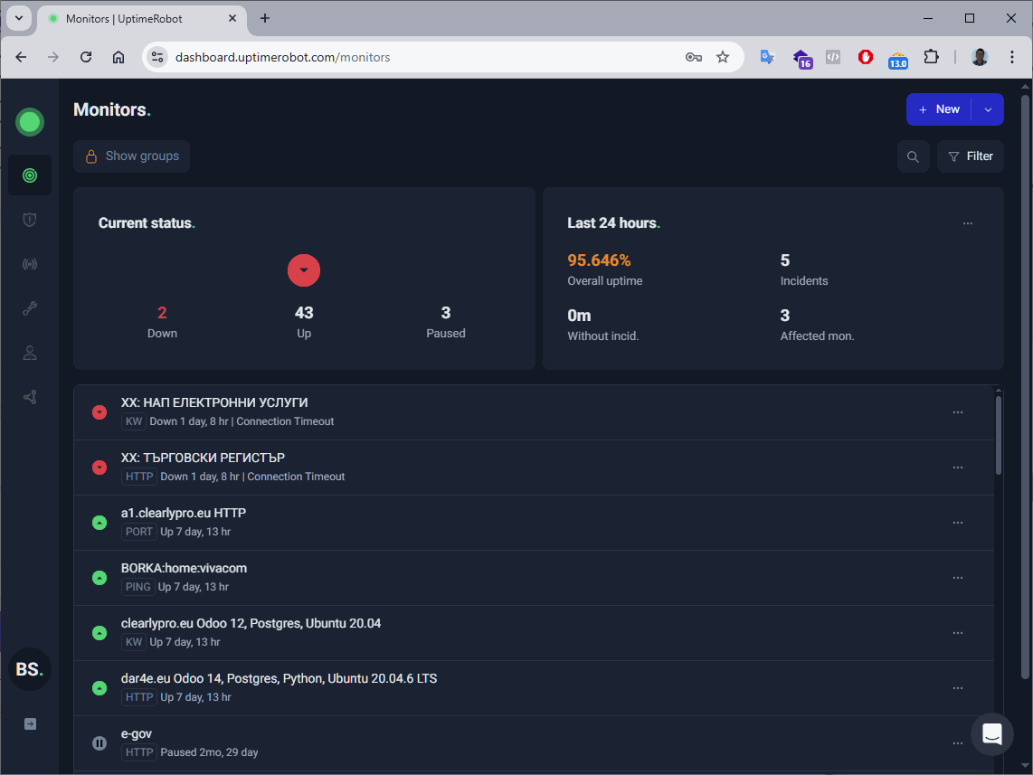Image resolution: width=1033 pixels, height=775 pixels.
Task: Bookmark the page with the star icon
Action: coord(723,56)
